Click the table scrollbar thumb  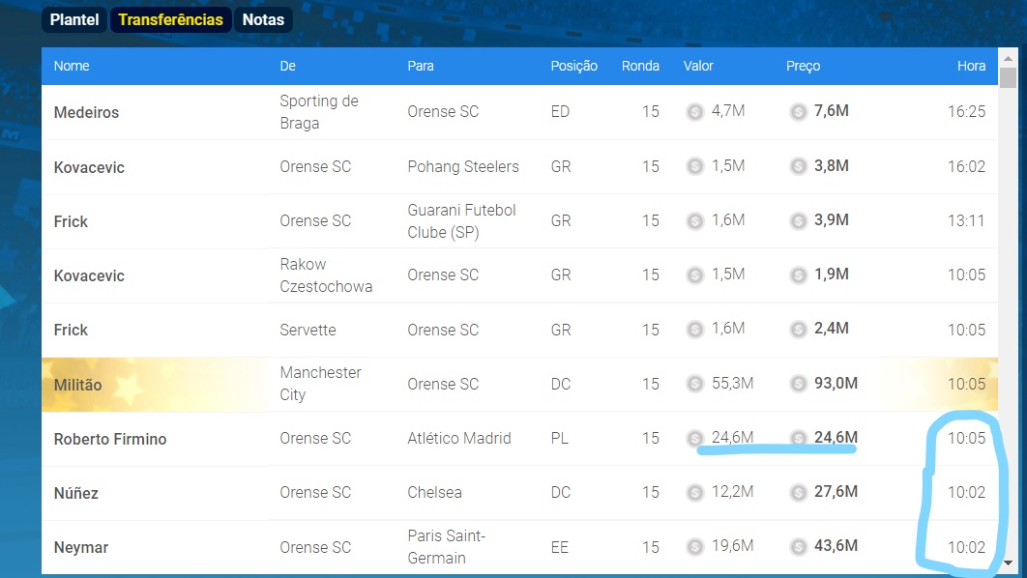click(x=1009, y=77)
